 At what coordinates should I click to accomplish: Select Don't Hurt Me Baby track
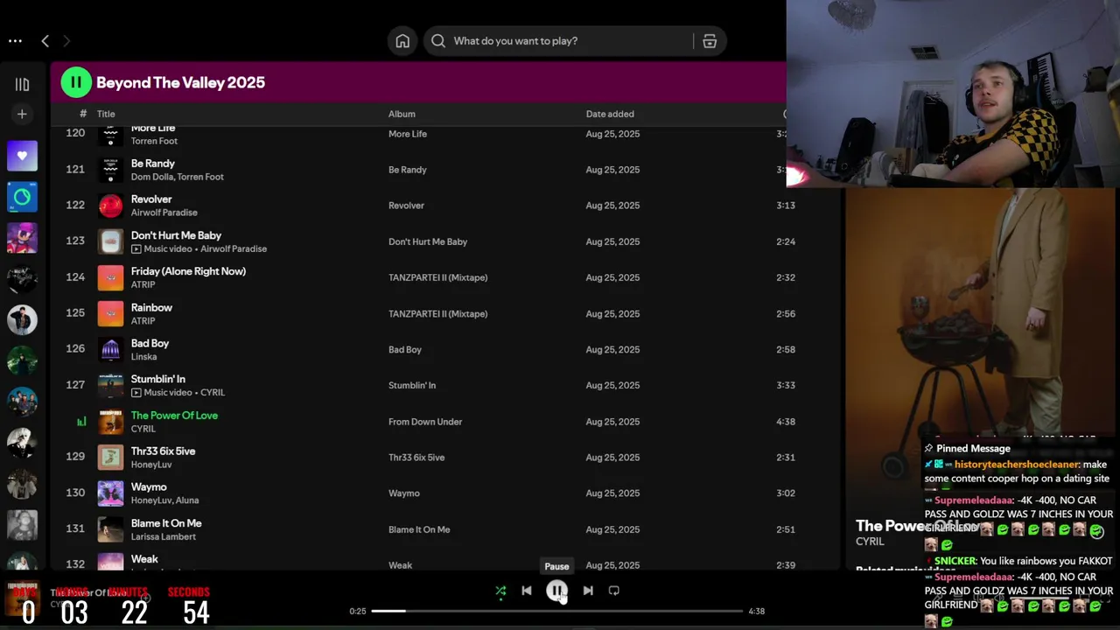click(x=176, y=235)
